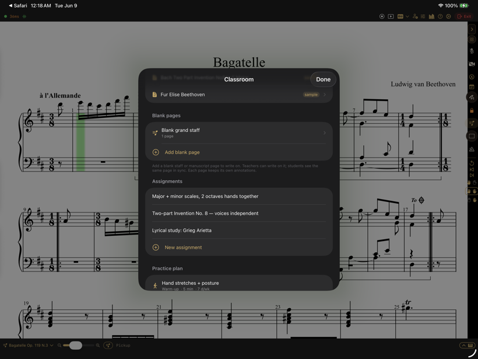
Task: Tap Done in the Classroom dialog
Action: click(x=323, y=79)
